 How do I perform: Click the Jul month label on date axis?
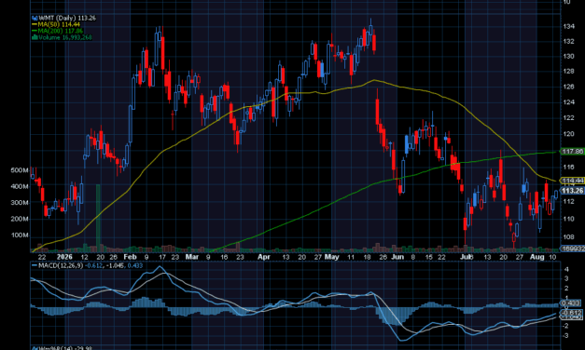tap(467, 257)
